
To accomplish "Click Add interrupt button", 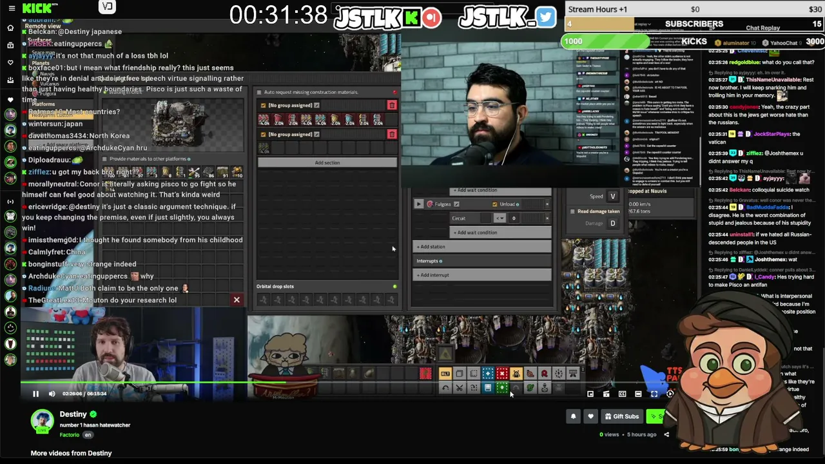I will (483, 275).
